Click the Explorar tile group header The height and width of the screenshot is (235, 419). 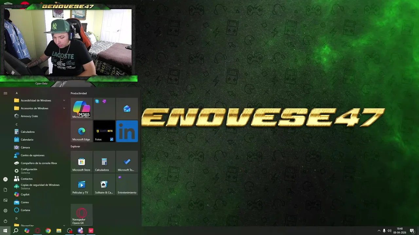click(75, 147)
